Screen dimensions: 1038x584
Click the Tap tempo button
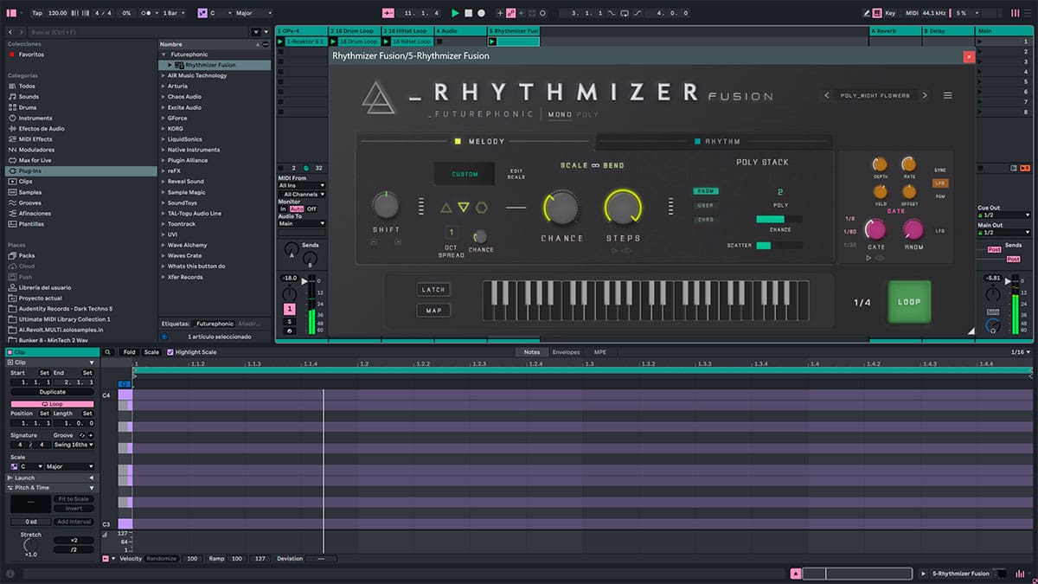tap(36, 13)
